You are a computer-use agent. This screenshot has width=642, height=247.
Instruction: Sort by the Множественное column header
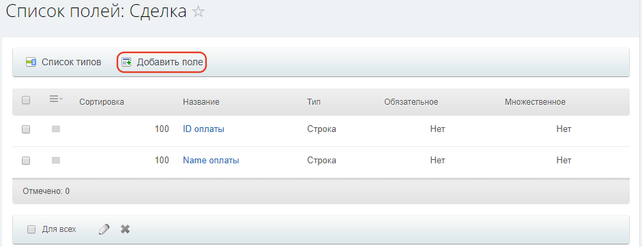click(x=535, y=102)
